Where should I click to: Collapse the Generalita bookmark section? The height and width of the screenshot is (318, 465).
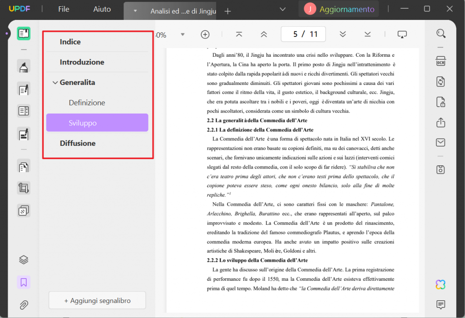[55, 82]
